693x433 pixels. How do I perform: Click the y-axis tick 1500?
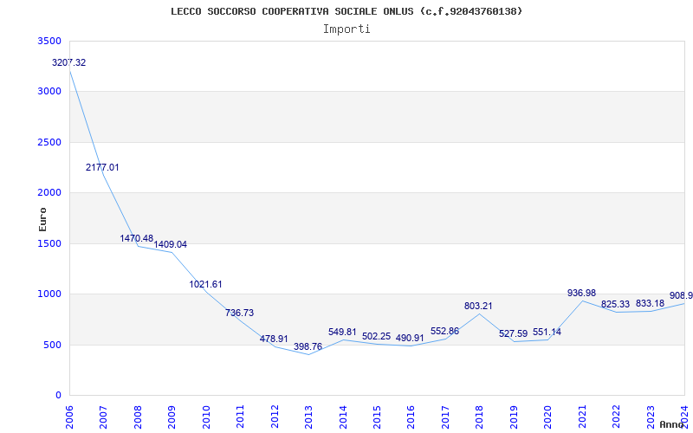click(x=50, y=243)
